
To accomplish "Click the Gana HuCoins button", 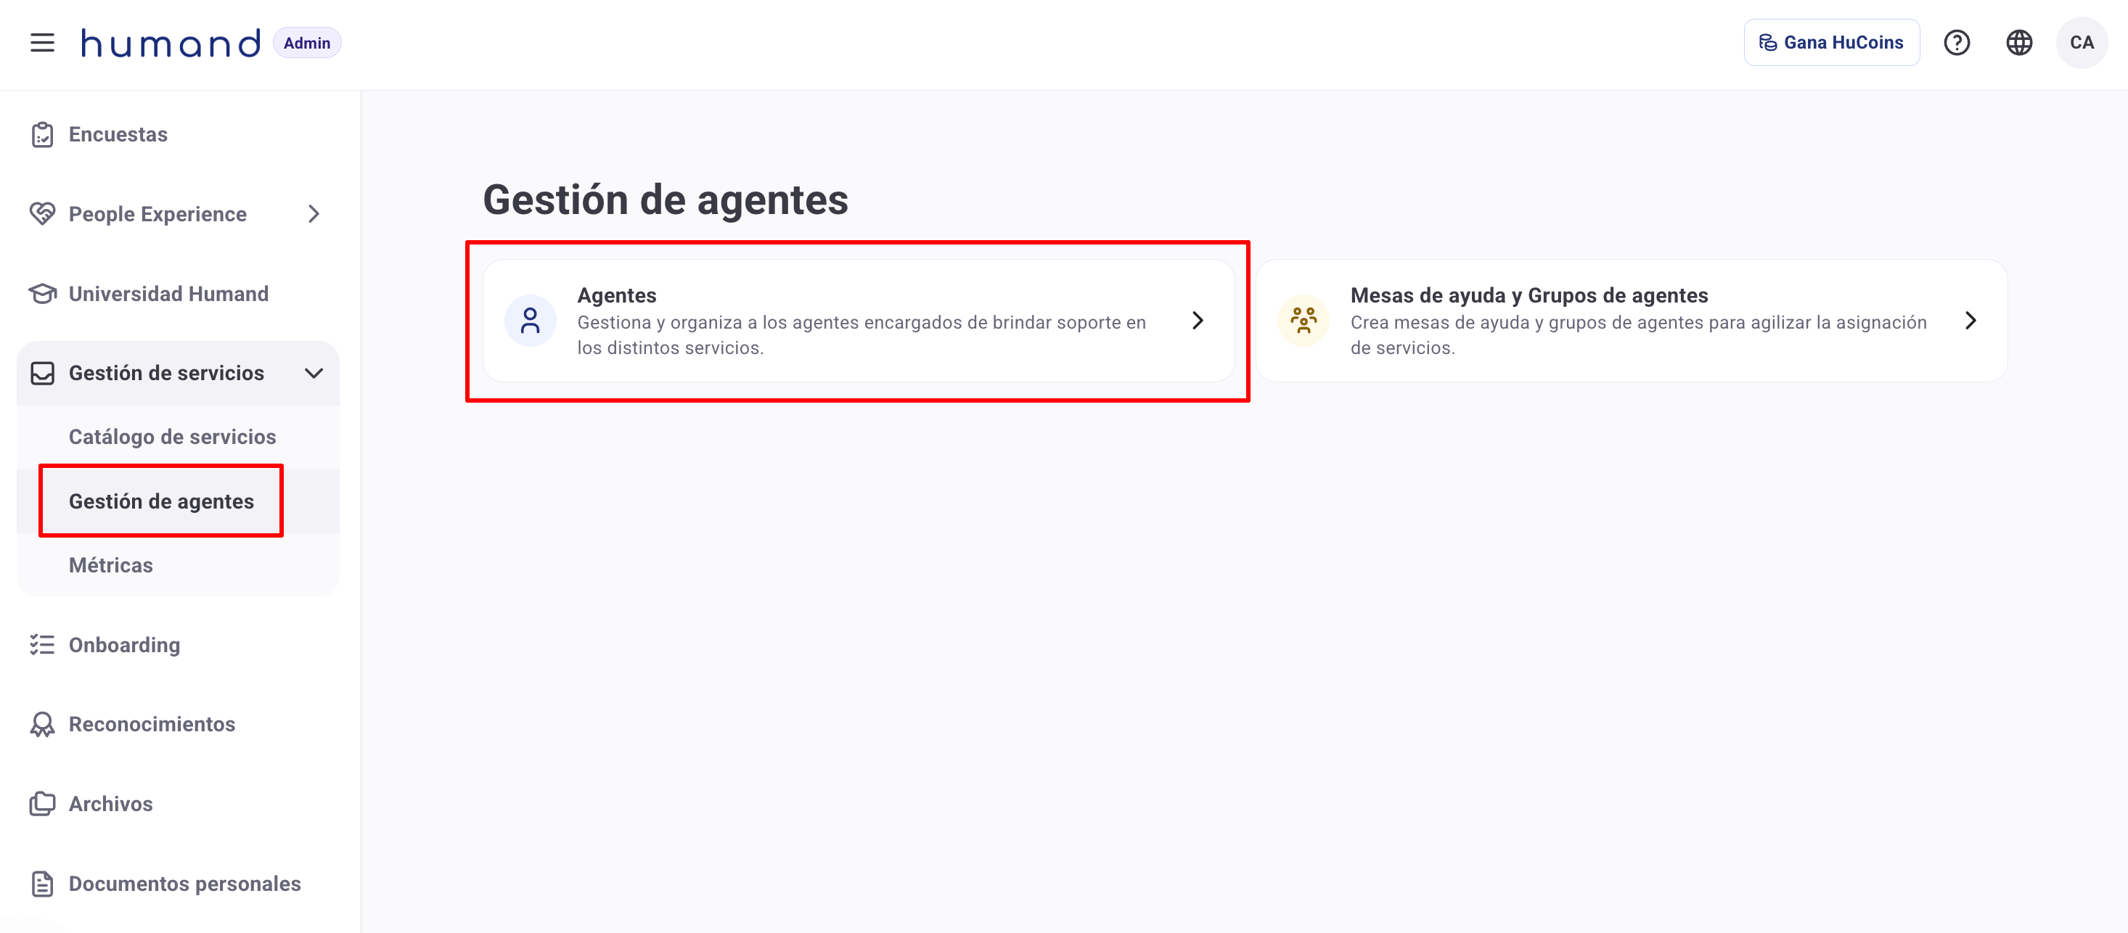I will point(1831,43).
